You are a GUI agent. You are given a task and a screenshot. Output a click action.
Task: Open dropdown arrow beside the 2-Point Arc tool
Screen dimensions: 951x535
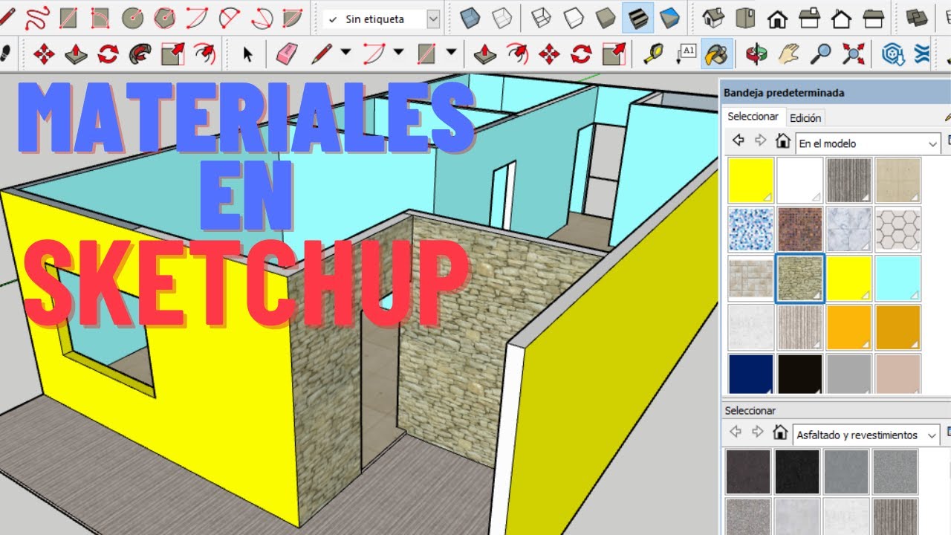tap(398, 52)
